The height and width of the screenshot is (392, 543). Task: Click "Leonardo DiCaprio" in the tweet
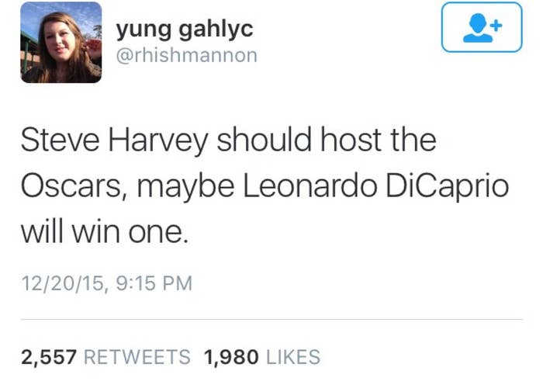[x=376, y=186]
